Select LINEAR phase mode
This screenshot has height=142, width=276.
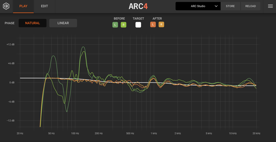click(x=63, y=23)
